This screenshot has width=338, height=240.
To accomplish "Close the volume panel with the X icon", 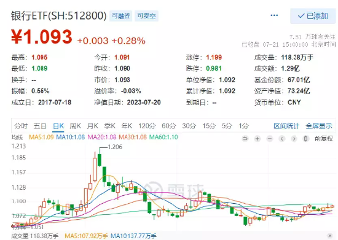I will tap(329, 236).
